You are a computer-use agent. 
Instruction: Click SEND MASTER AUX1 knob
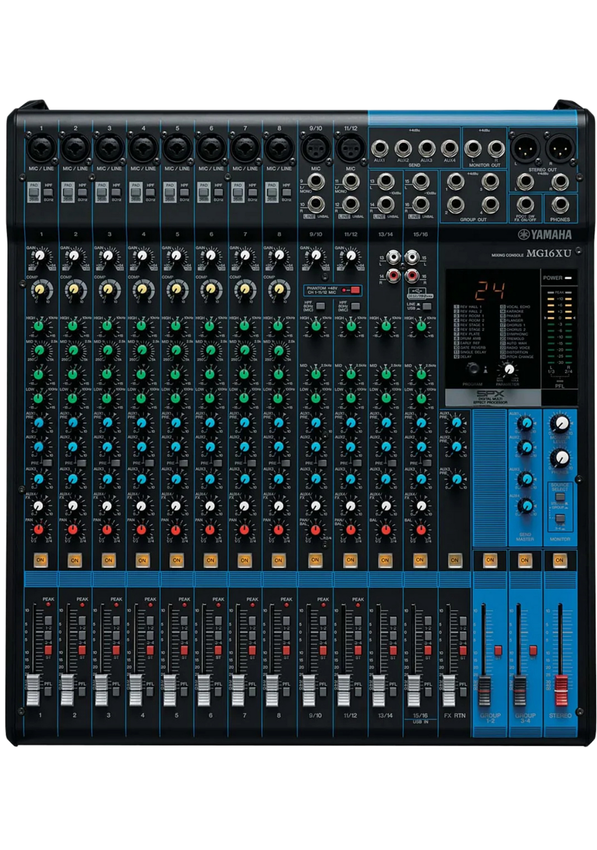(x=525, y=423)
